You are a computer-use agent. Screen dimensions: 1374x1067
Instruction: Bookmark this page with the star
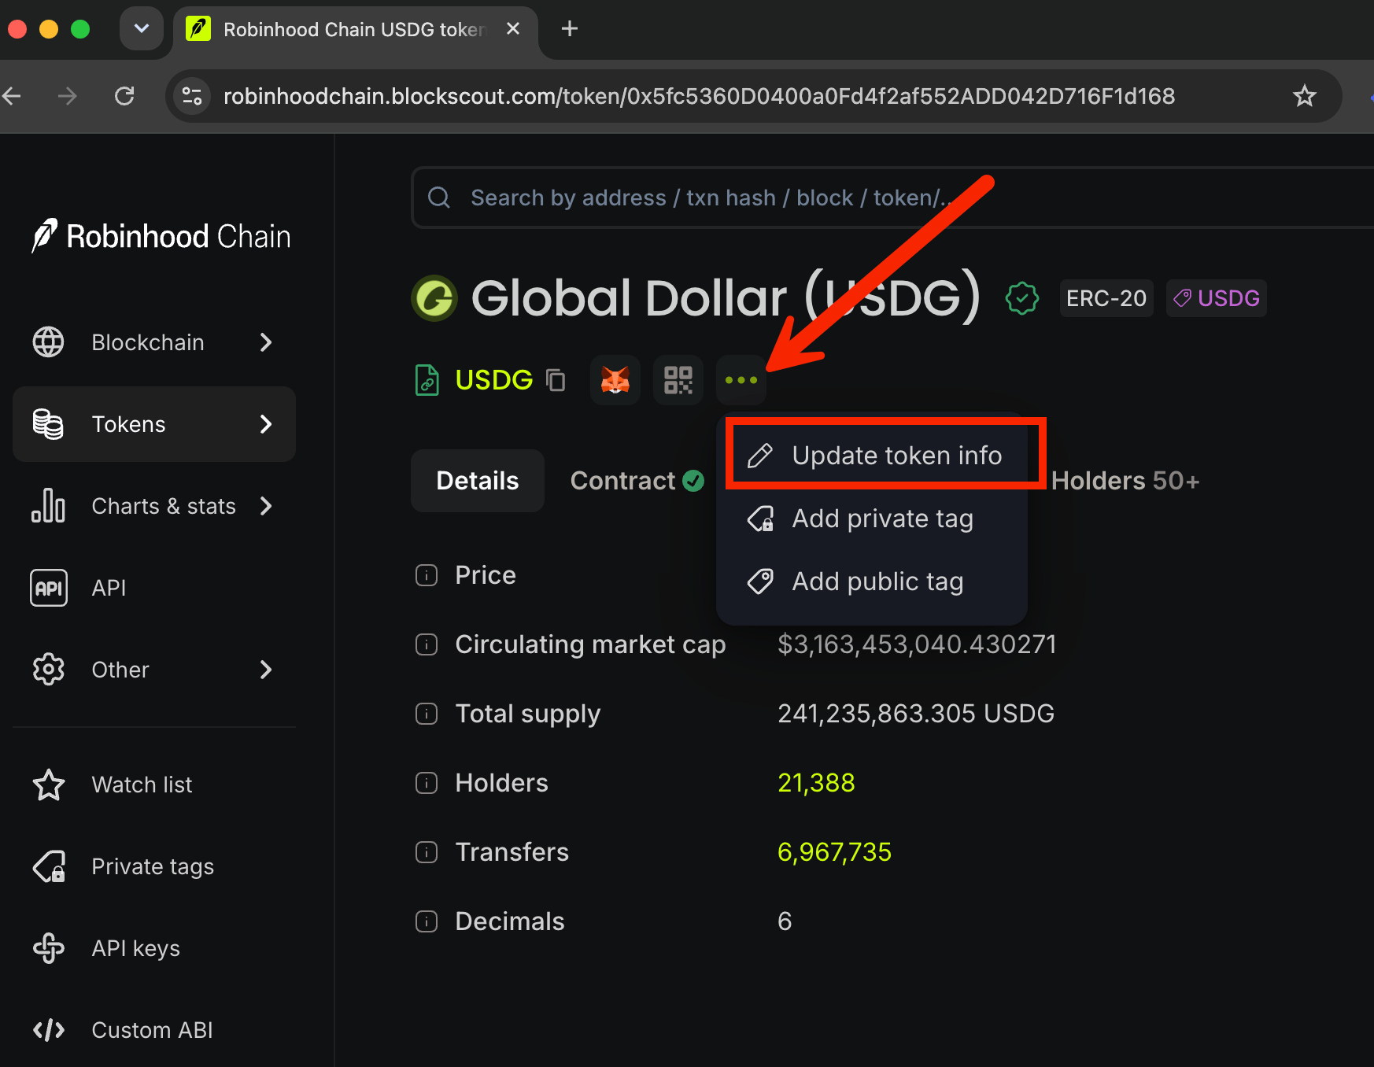(1305, 96)
